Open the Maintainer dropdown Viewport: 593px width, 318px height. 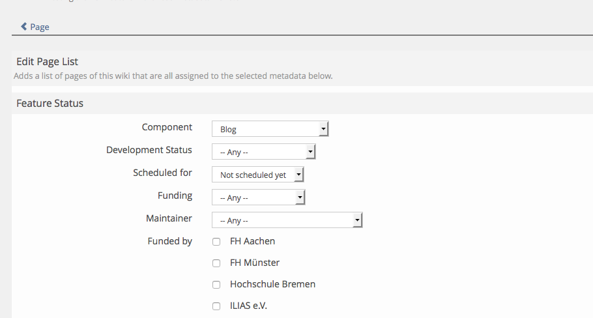click(x=287, y=220)
